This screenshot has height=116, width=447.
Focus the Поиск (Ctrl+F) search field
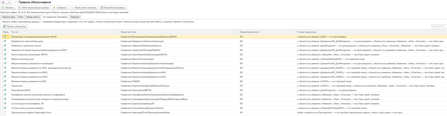pos(439,26)
